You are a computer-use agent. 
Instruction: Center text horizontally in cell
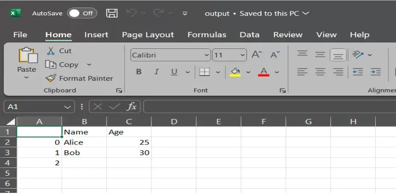320,72
